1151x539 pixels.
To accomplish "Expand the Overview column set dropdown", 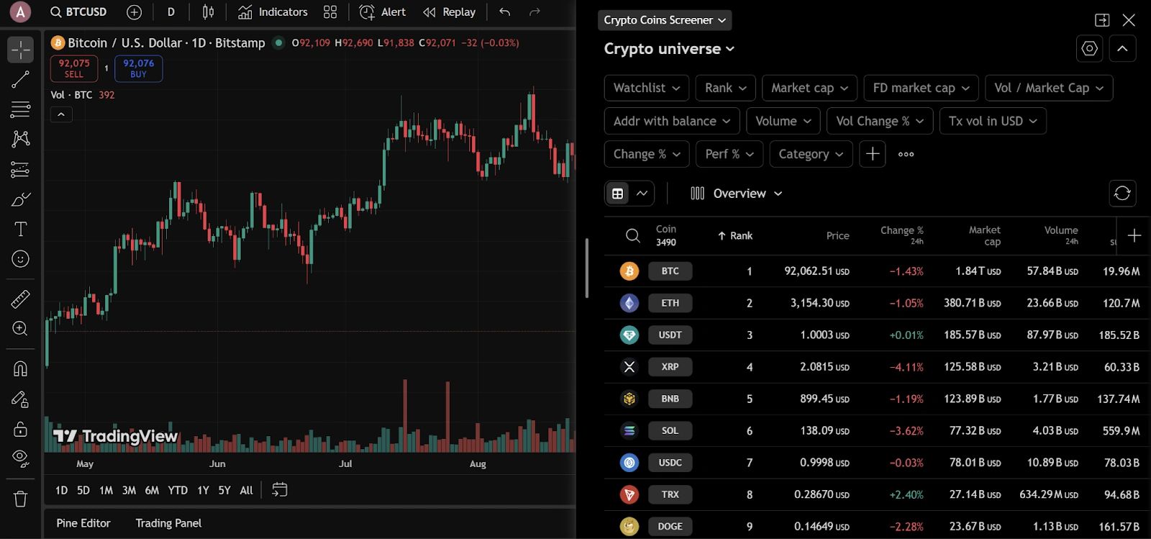I will tap(737, 194).
